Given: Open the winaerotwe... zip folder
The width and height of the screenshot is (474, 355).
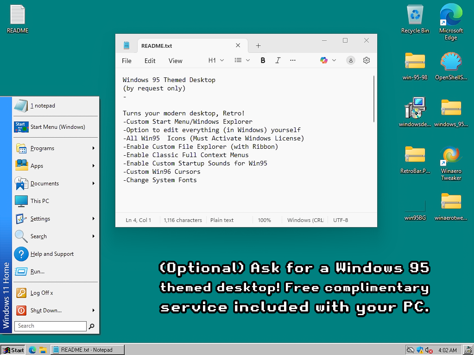Looking at the screenshot, I should (451, 207).
